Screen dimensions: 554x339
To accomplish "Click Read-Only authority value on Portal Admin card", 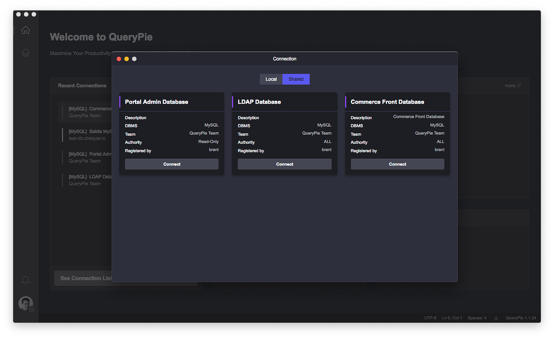I will click(x=209, y=141).
